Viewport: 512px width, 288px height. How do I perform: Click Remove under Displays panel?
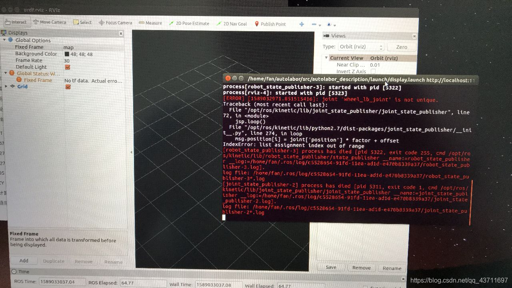click(84, 262)
